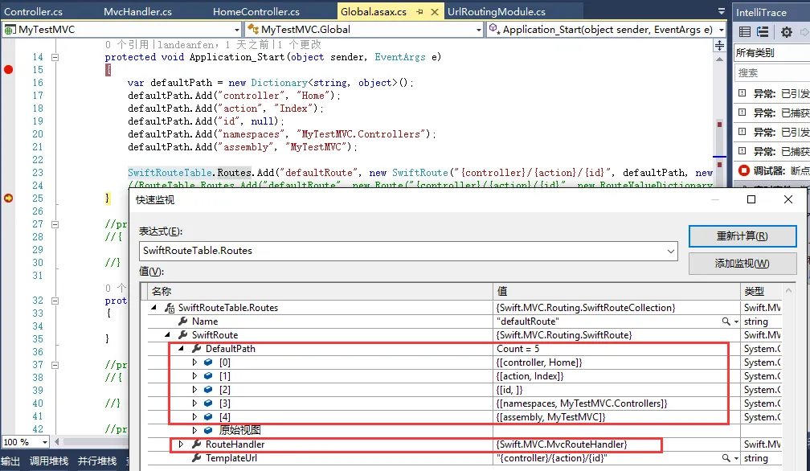The height and width of the screenshot is (471, 810).
Task: Click the red breakpoint marker on line 15
Action: [x=9, y=70]
